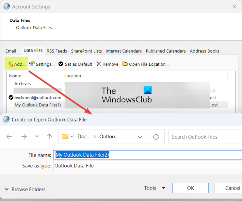Close the Account Settings window
The image size is (242, 201).
click(x=234, y=7)
